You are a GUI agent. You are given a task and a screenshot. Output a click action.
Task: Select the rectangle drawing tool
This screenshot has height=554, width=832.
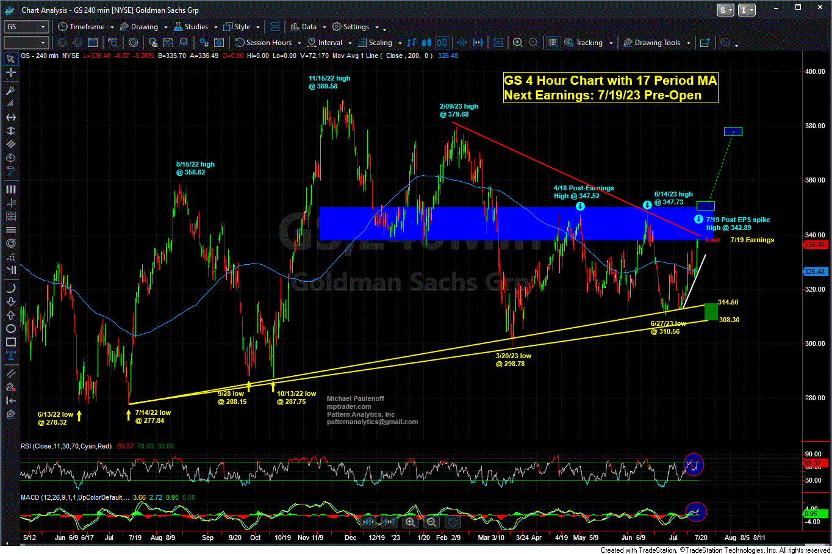pos(10,342)
